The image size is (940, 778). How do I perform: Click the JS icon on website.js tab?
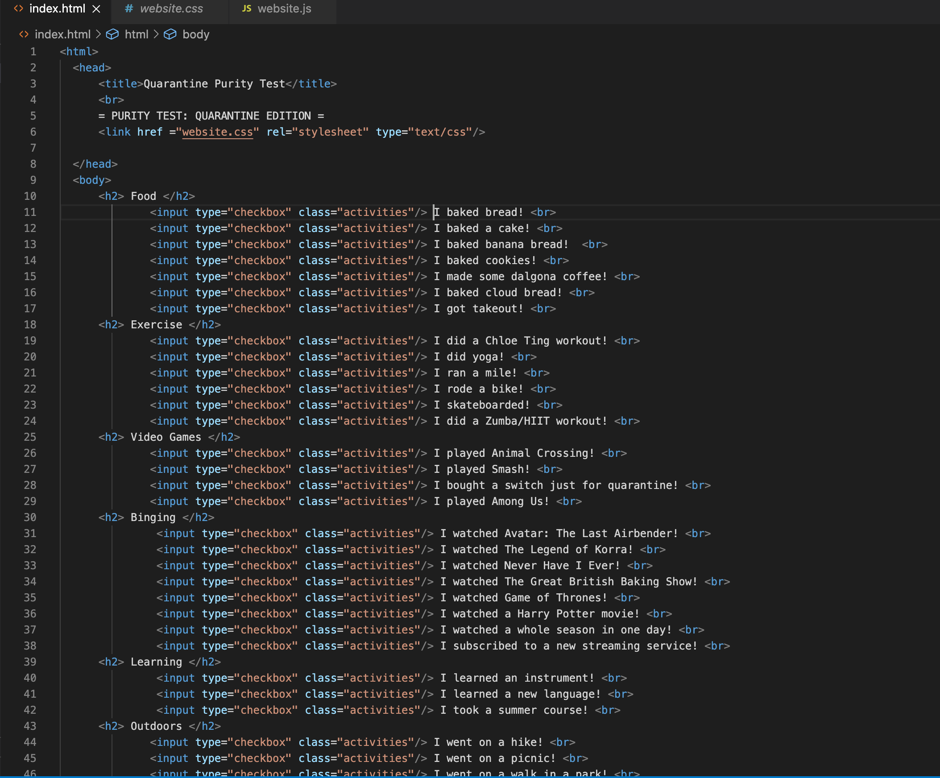pyautogui.click(x=247, y=8)
